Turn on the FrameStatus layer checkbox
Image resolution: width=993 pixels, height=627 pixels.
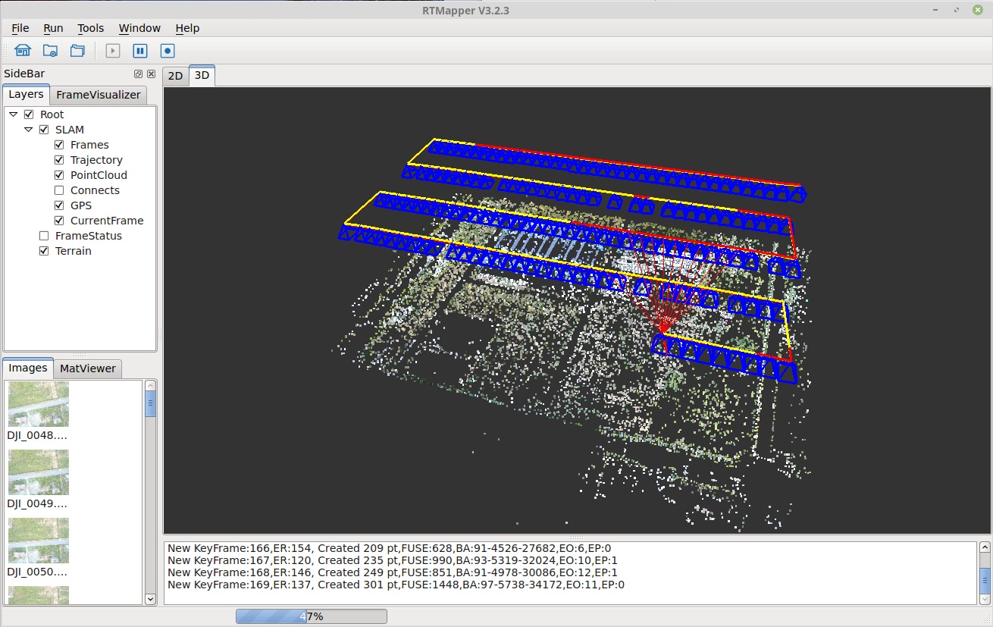tap(44, 236)
